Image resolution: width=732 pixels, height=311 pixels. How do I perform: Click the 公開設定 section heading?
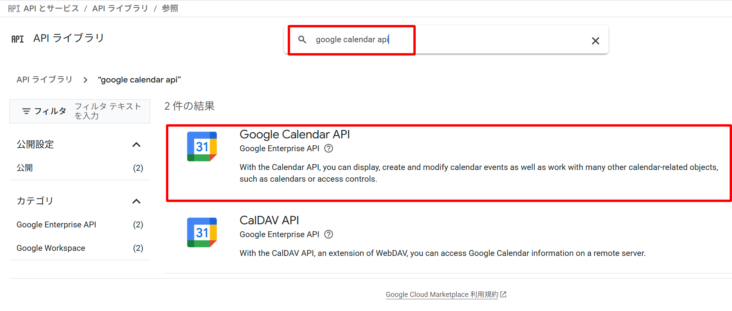pos(35,145)
